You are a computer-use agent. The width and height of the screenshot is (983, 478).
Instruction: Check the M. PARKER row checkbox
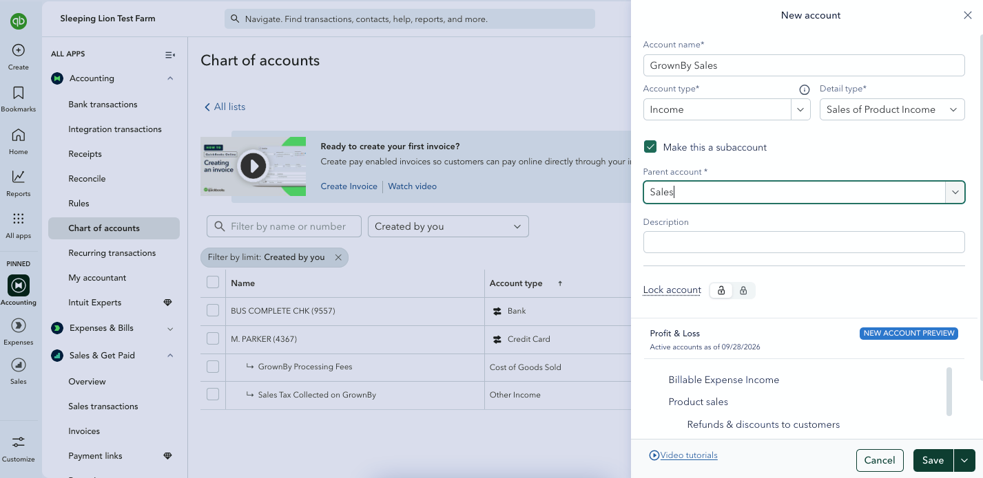pos(213,338)
